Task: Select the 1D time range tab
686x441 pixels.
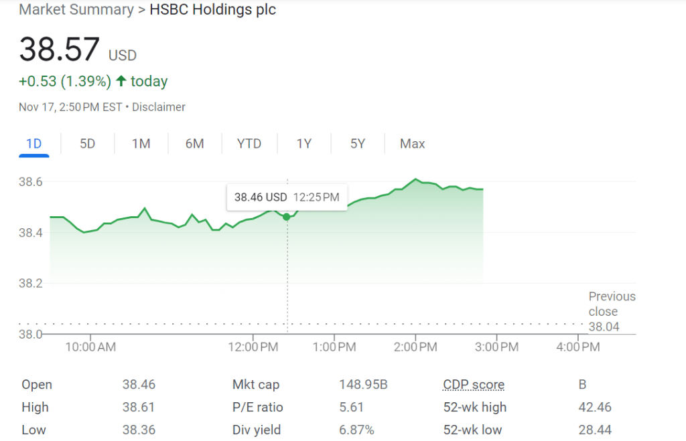Action: pyautogui.click(x=33, y=144)
